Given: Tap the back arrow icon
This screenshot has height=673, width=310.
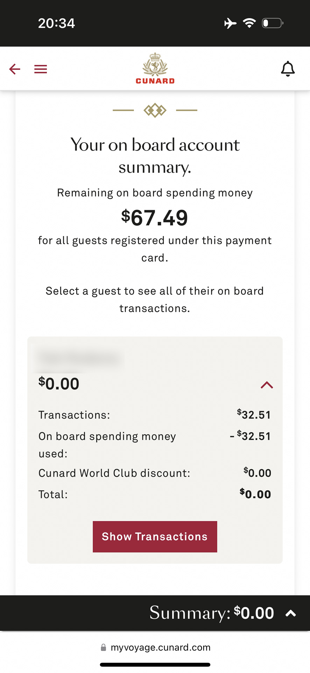Looking at the screenshot, I should click(15, 69).
